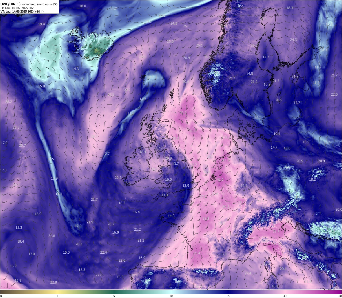The width and height of the screenshot is (342, 298).
Task: Click the 12.7 value label
Action: (x=106, y=154)
